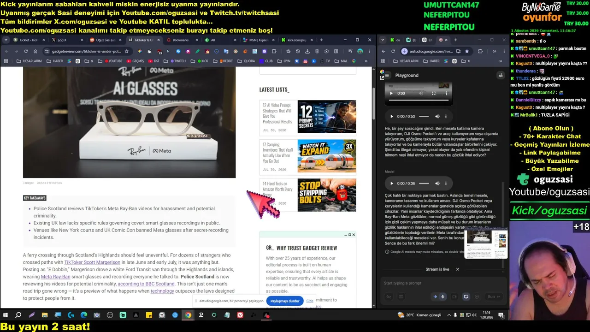Play the 0:36 model audio clip
590x332 pixels.
click(392, 184)
